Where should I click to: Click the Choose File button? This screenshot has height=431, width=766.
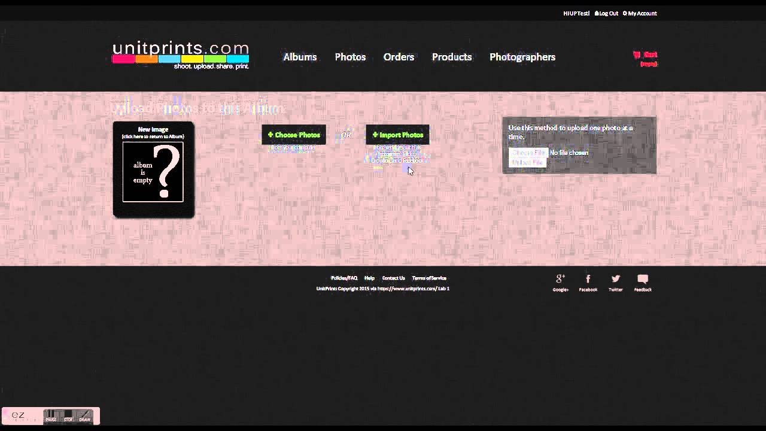pyautogui.click(x=528, y=153)
